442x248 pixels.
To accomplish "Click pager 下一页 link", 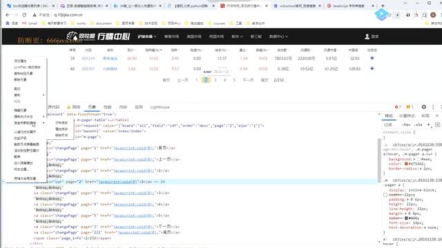I will click(248, 80).
